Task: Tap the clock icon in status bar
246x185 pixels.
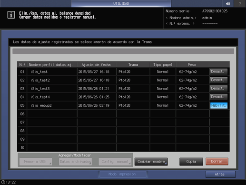Action: pos(3,182)
